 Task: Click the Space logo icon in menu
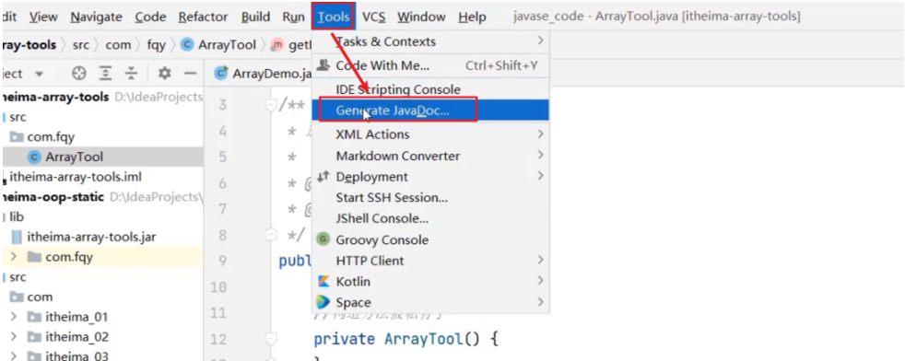pos(323,302)
